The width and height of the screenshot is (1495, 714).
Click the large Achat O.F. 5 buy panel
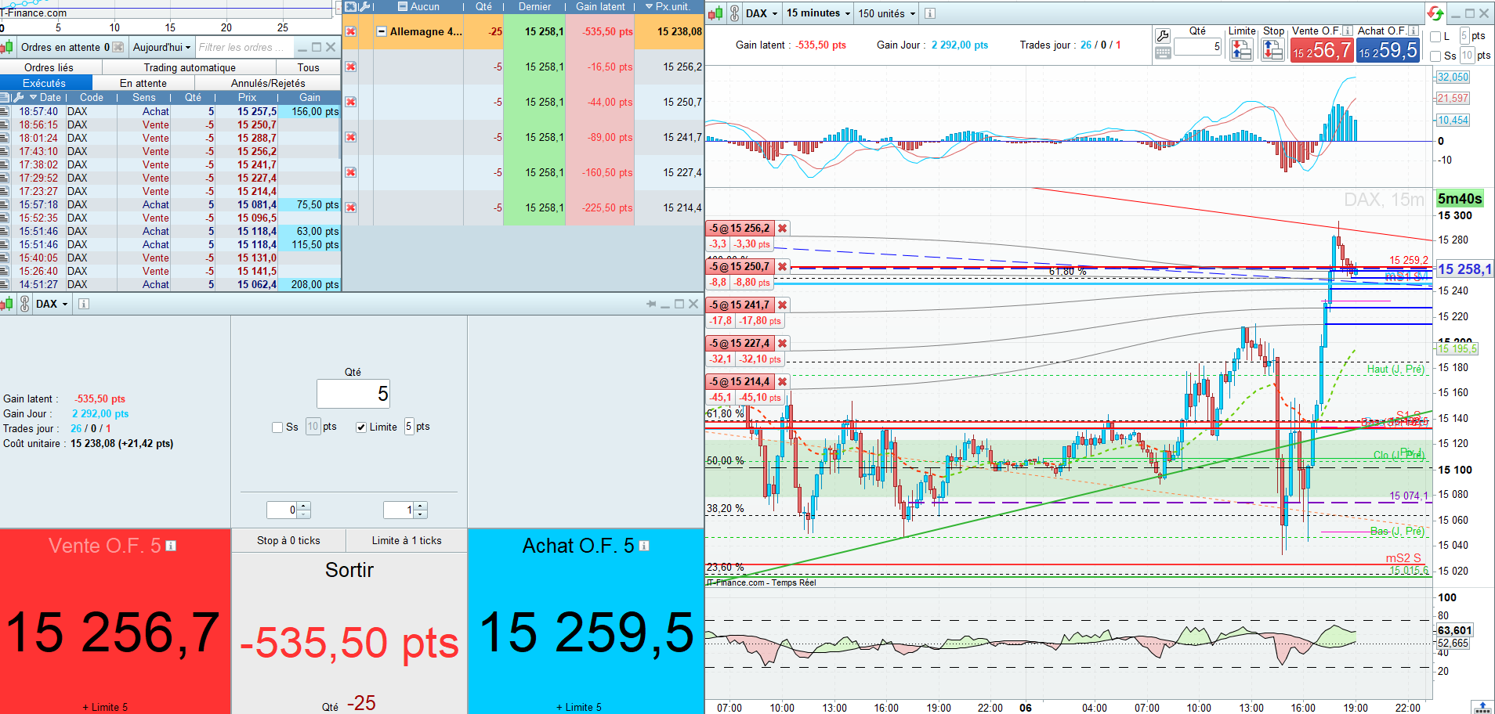(x=586, y=621)
